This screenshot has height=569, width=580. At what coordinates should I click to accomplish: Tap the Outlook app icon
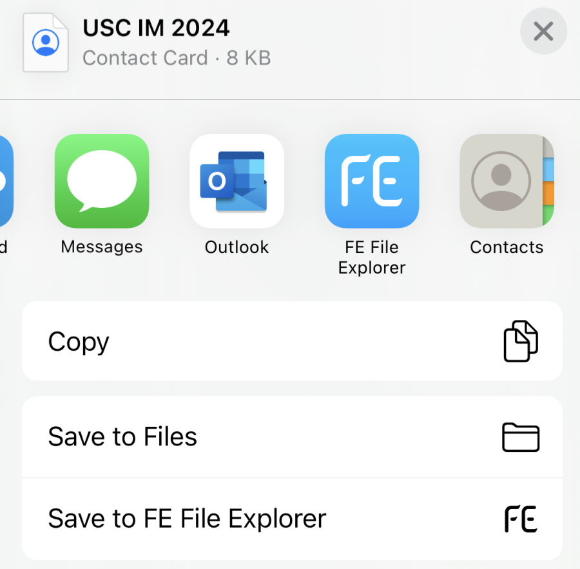[237, 181]
